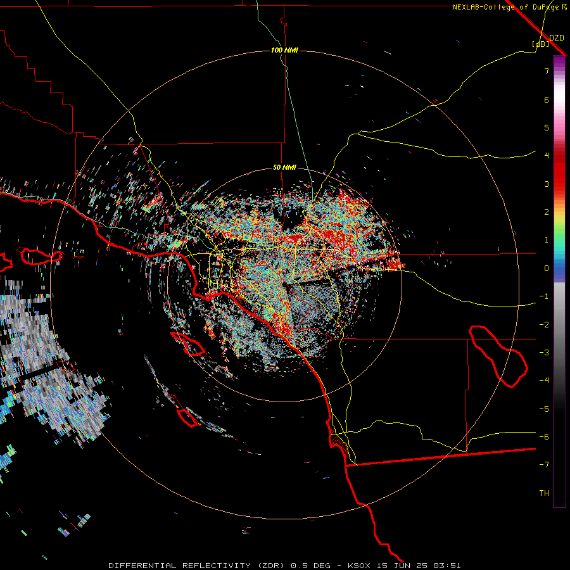Click the -7 dB value on color scale
Image resolution: width=570 pixels, height=570 pixels.
pos(544,465)
